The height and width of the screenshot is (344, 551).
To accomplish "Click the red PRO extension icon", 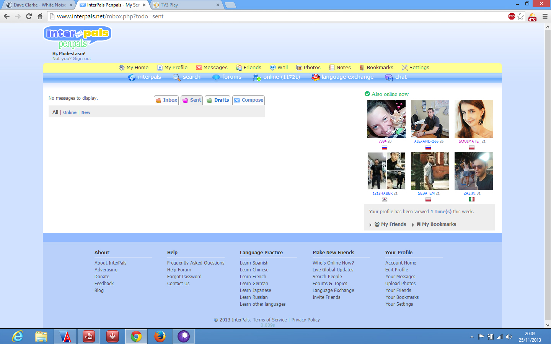I will click(x=512, y=16).
